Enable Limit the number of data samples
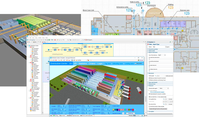 149,106
